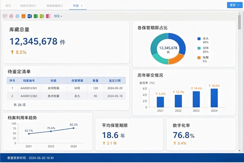
Task: Click the 12,345,678 件 total in 库藏总量
Action: click(x=37, y=42)
